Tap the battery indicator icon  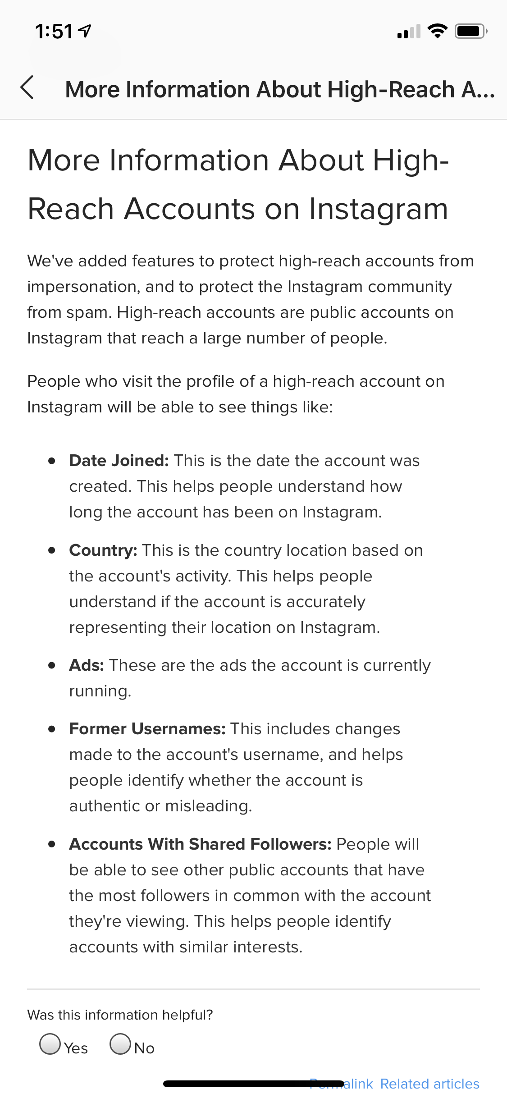pyautogui.click(x=471, y=31)
